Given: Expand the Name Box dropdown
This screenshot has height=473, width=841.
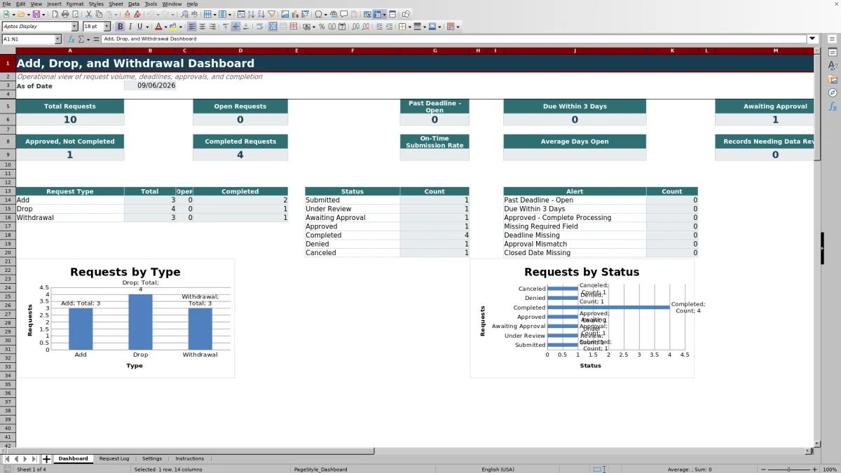Looking at the screenshot, I should click(57, 39).
